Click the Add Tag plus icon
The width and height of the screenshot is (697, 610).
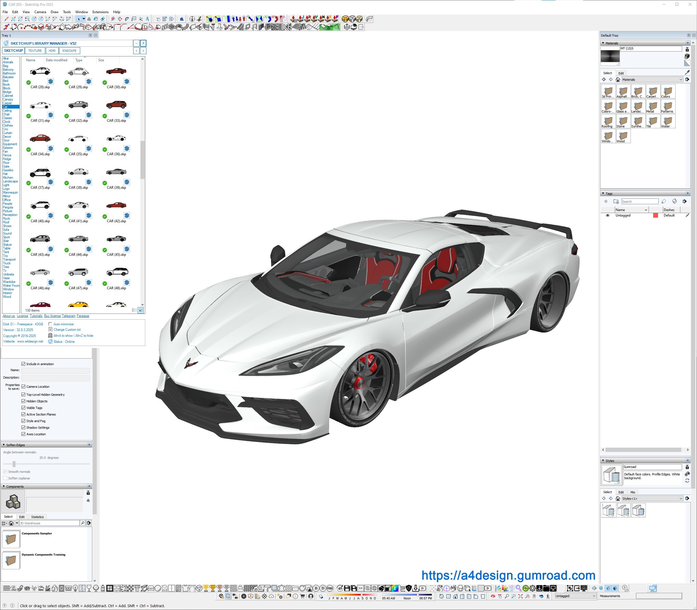pyautogui.click(x=606, y=201)
